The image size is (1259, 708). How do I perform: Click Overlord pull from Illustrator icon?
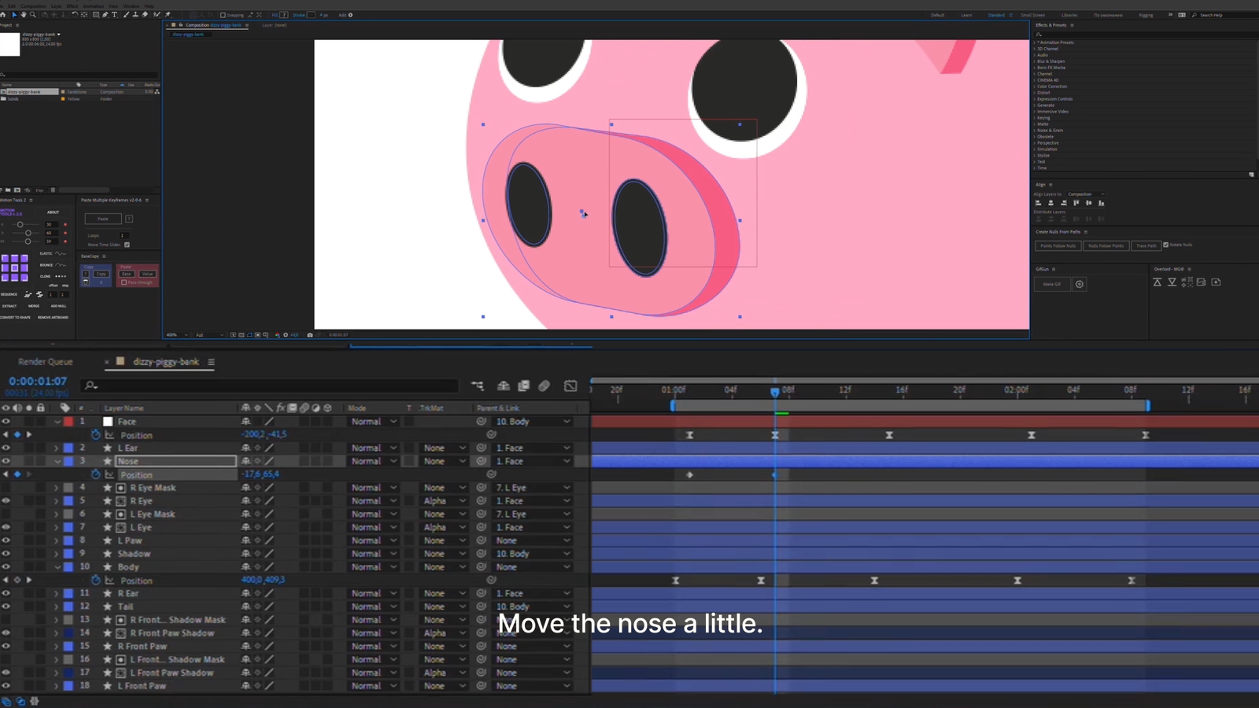[1172, 282]
